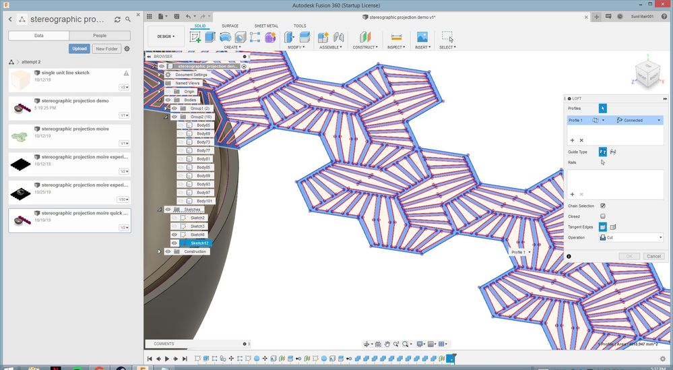Switch to the SURFACE tab
Screen dimensions: 673x370
point(230,26)
